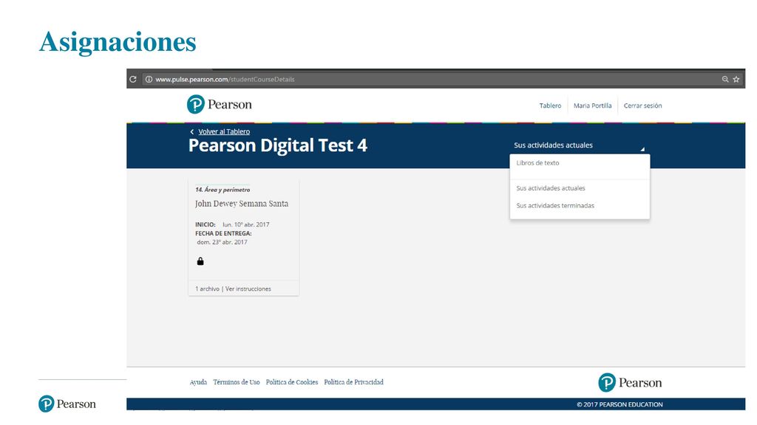Image resolution: width=757 pixels, height=425 pixels.
Task: Open Política de Privacidad in the footer
Action: click(354, 382)
